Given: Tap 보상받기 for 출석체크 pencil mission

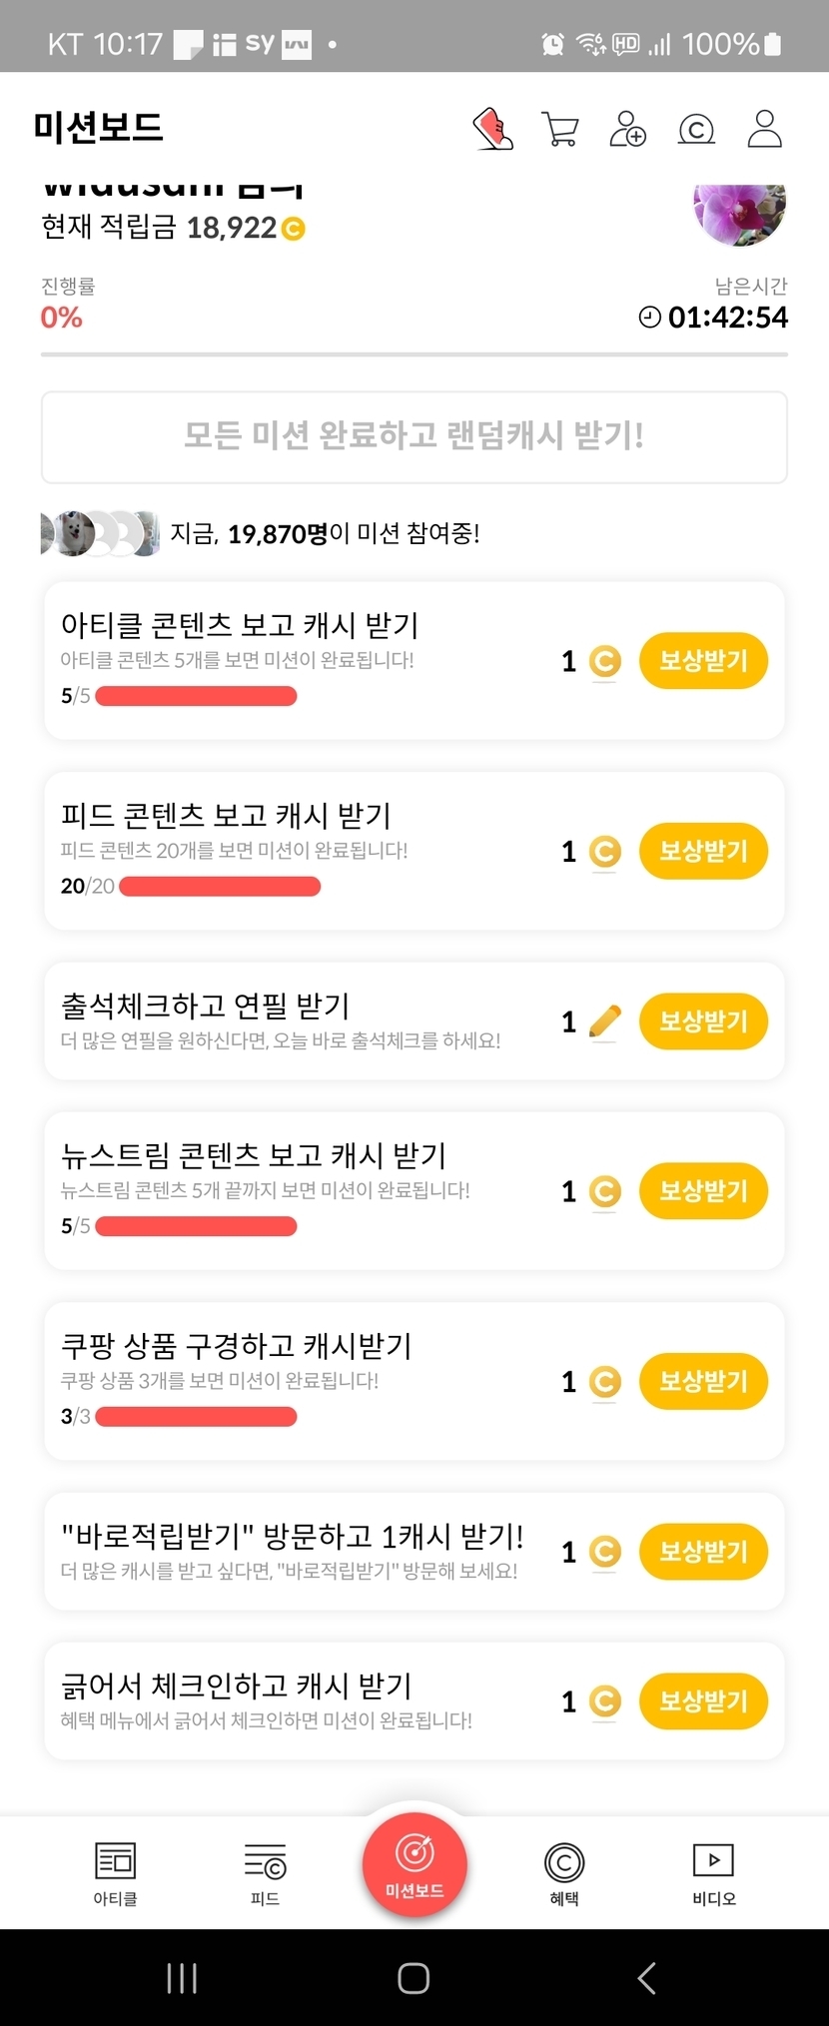Looking at the screenshot, I should 703,1021.
